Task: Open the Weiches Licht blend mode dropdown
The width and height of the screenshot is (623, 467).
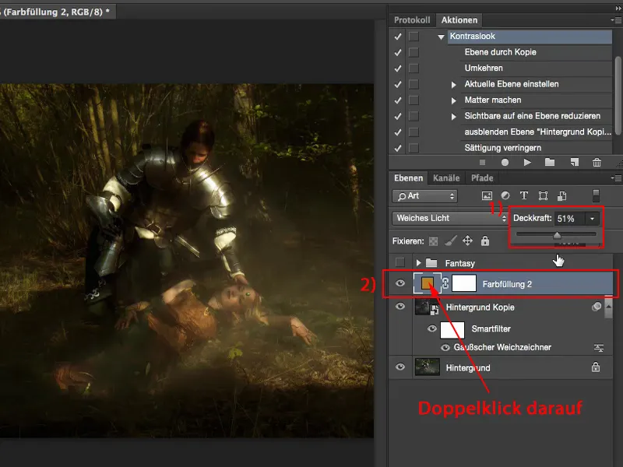Action: tap(450, 218)
